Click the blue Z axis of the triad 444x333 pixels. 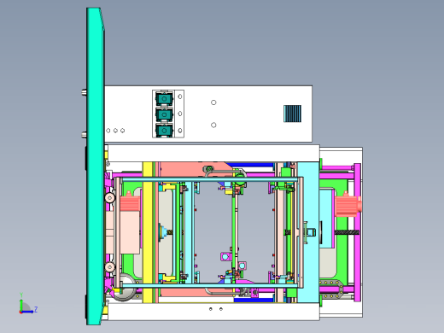click(28, 312)
